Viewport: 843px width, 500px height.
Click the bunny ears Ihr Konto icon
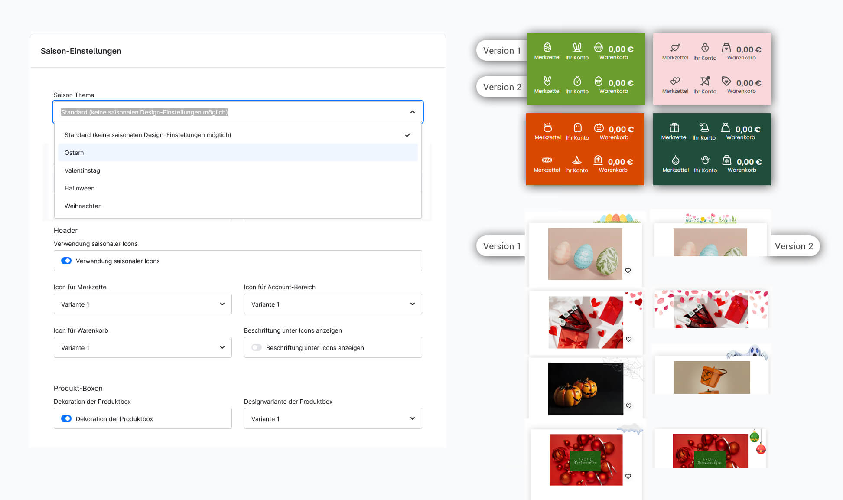577,47
